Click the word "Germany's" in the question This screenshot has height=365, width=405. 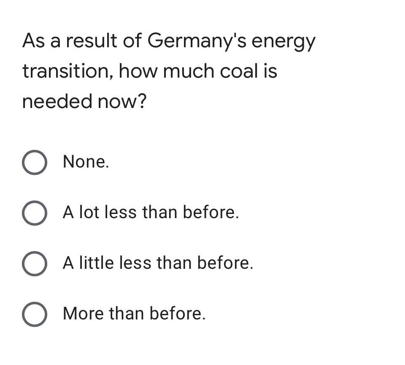[197, 41]
